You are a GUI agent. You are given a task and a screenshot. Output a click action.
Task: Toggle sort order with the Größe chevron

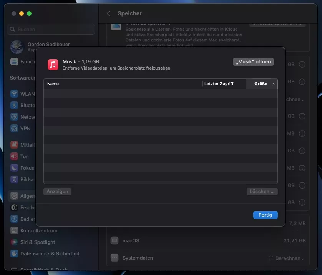coord(273,84)
